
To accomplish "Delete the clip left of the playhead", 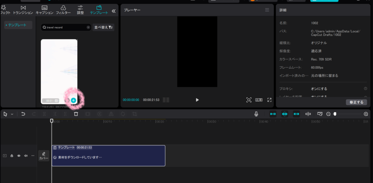I will tap(55, 114).
